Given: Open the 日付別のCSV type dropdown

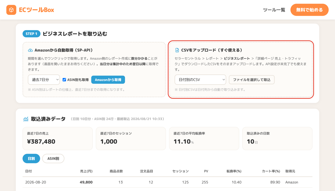Looking at the screenshot, I should click(x=200, y=80).
